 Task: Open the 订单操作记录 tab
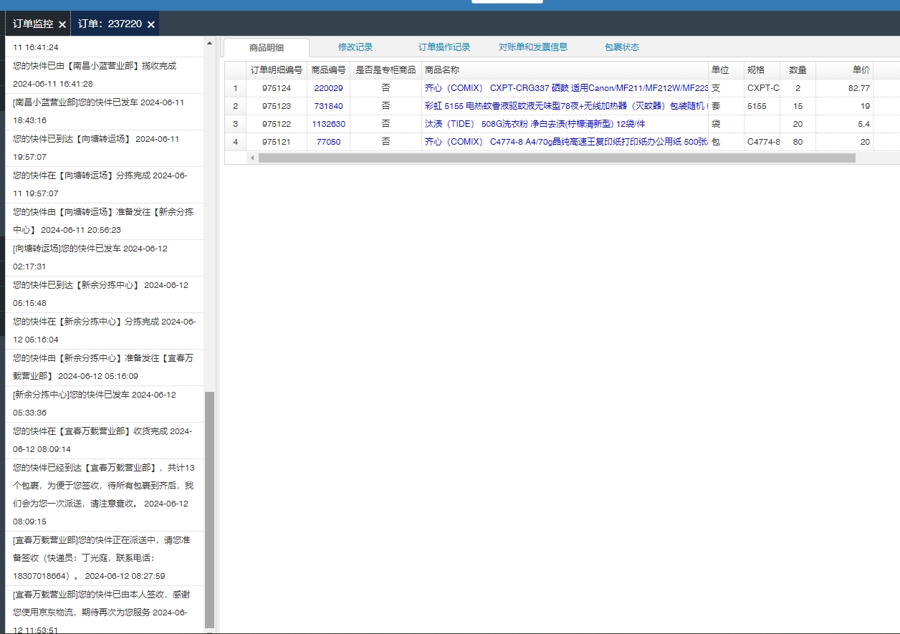point(444,47)
